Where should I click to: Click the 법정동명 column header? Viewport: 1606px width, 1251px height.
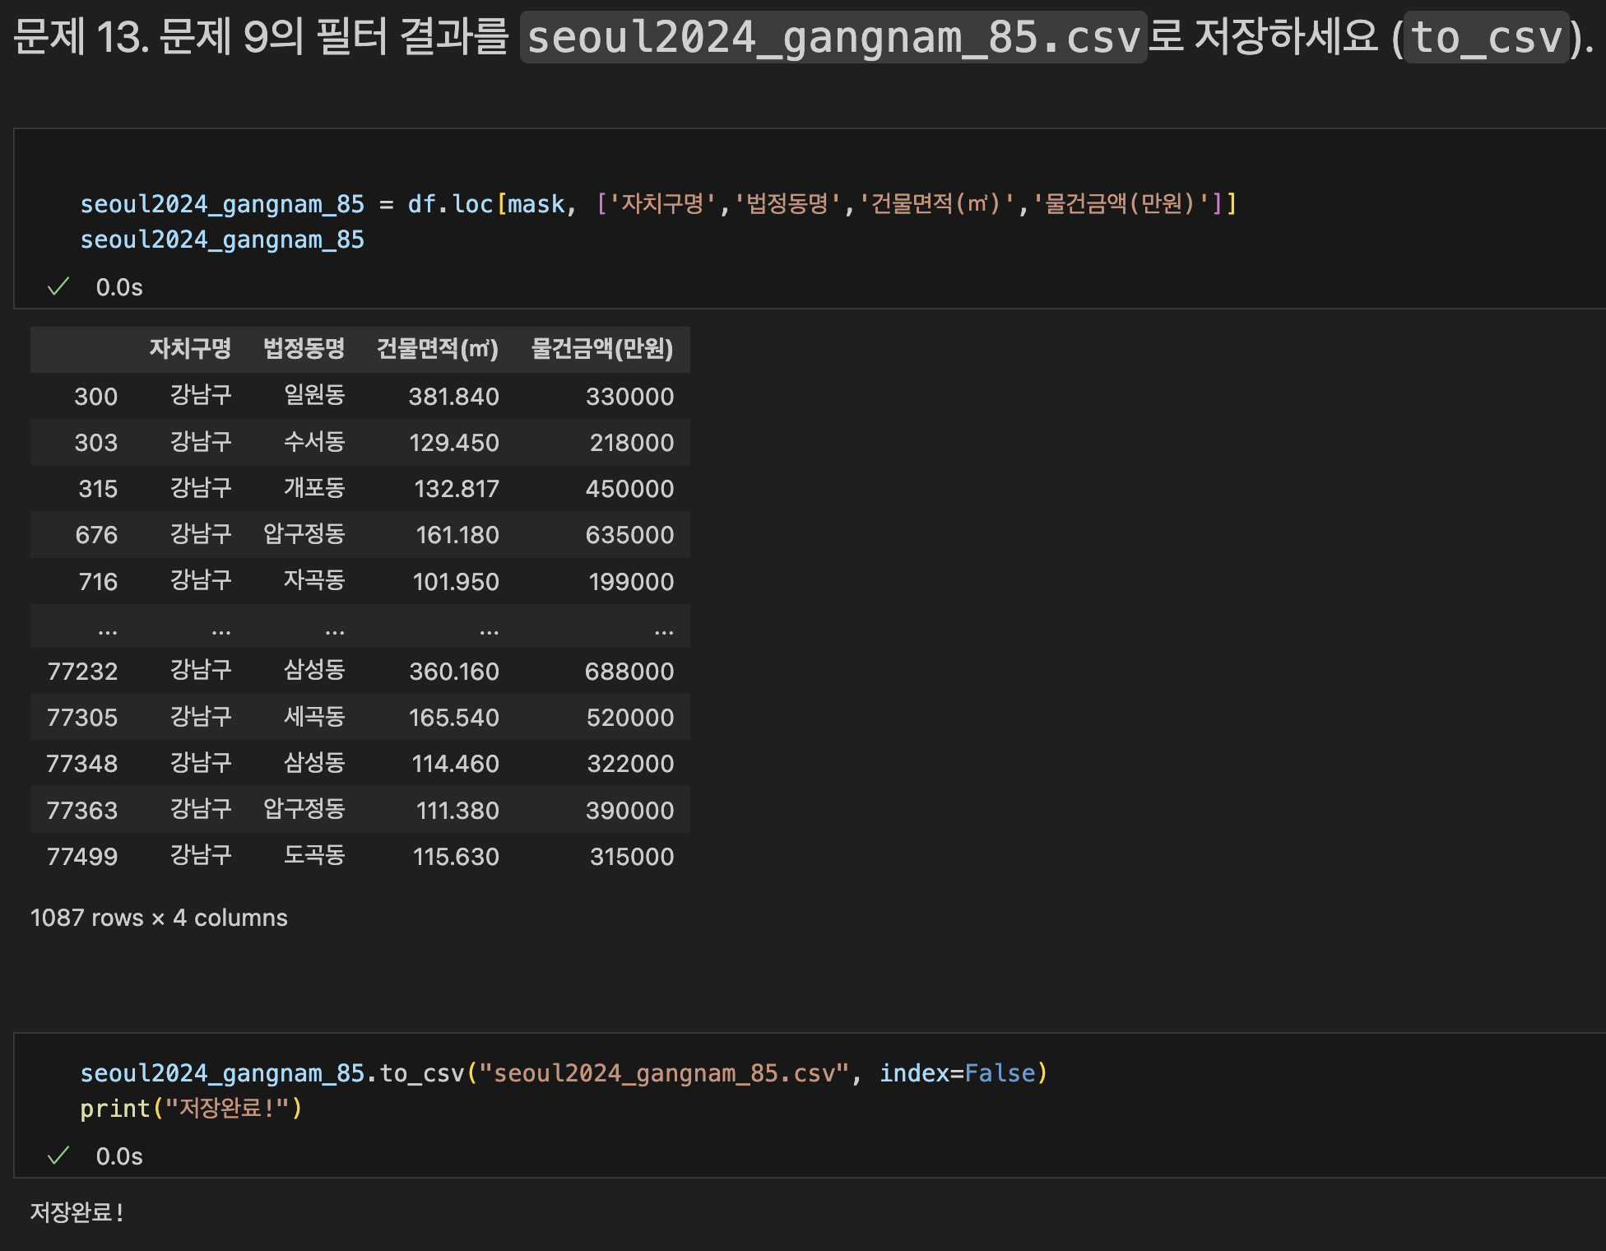point(304,349)
